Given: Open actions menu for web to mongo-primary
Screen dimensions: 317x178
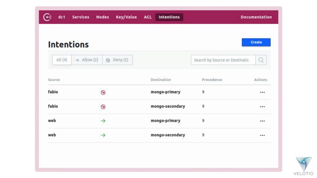Looking at the screenshot, I should point(262,121).
